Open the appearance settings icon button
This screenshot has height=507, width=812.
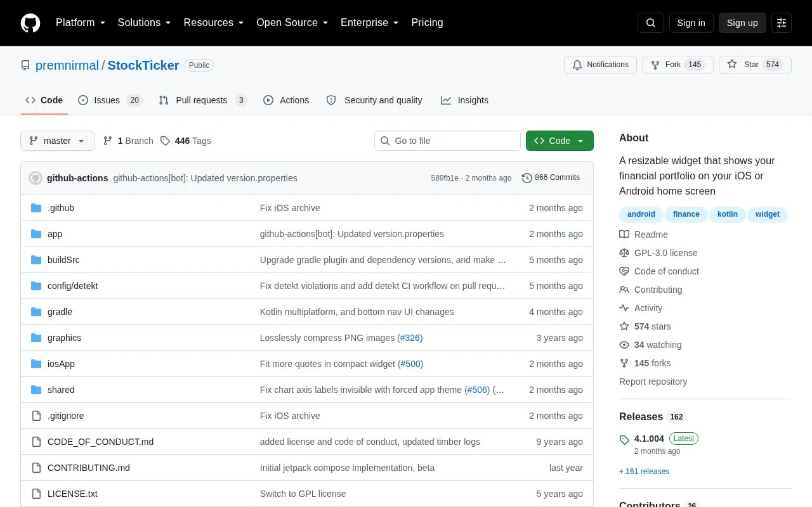pyautogui.click(x=782, y=23)
